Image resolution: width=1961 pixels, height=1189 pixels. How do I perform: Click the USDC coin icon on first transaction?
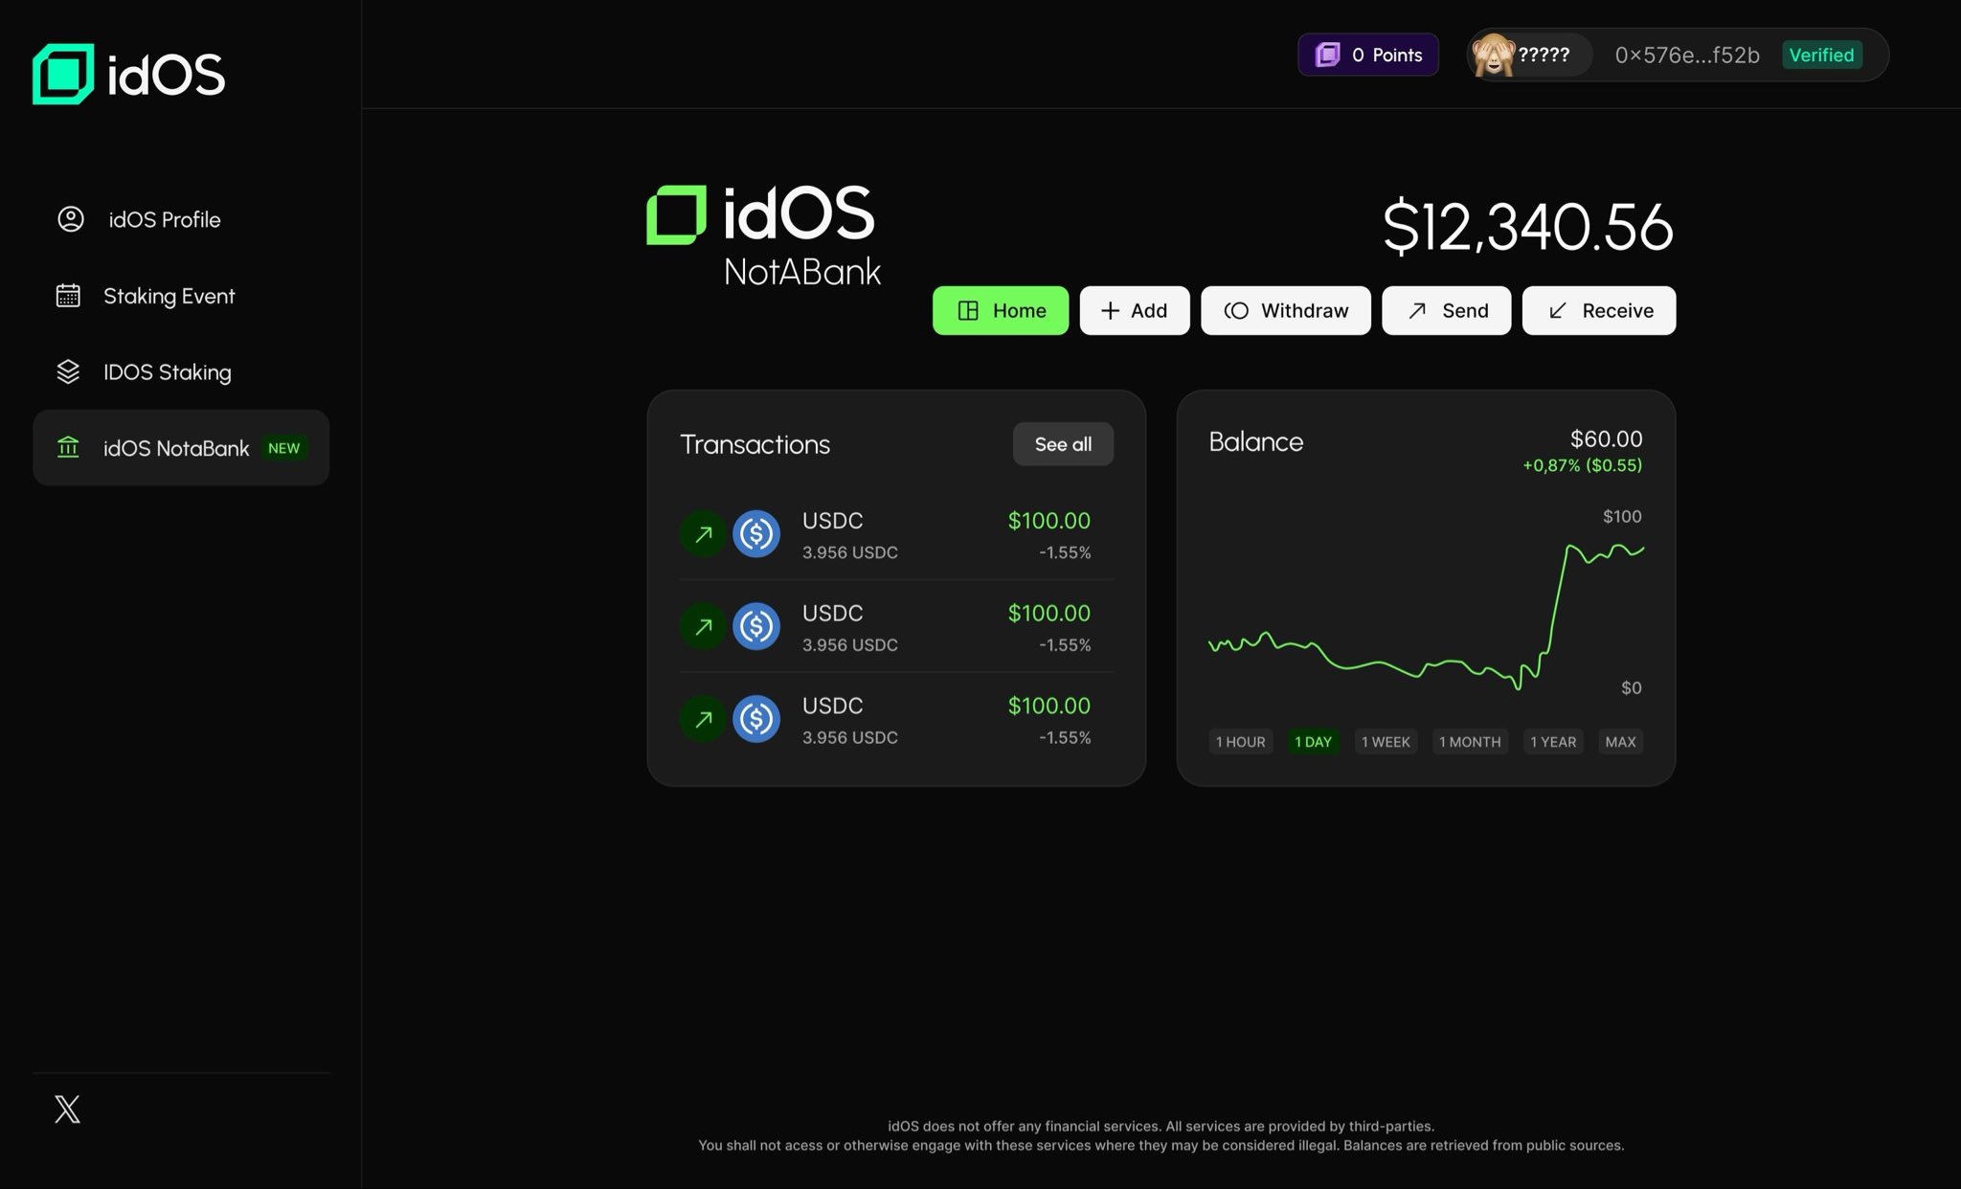pyautogui.click(x=755, y=533)
